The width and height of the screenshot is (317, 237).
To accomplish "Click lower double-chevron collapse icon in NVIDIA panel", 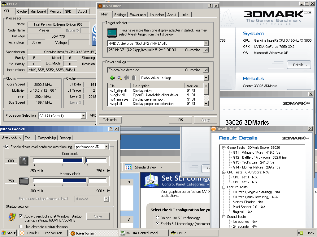I will click(x=129, y=219).
